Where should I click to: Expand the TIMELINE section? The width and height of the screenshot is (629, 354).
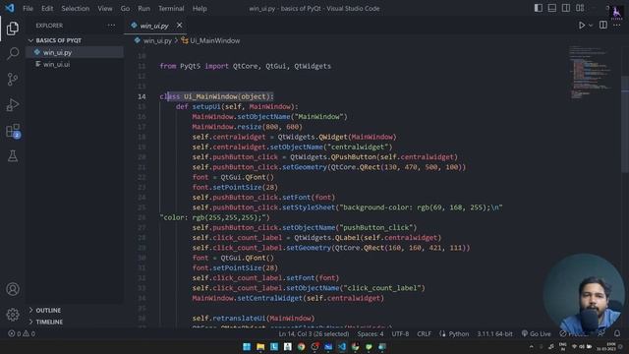tap(49, 322)
